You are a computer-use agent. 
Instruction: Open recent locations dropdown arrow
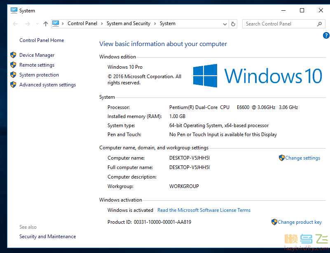(37, 24)
